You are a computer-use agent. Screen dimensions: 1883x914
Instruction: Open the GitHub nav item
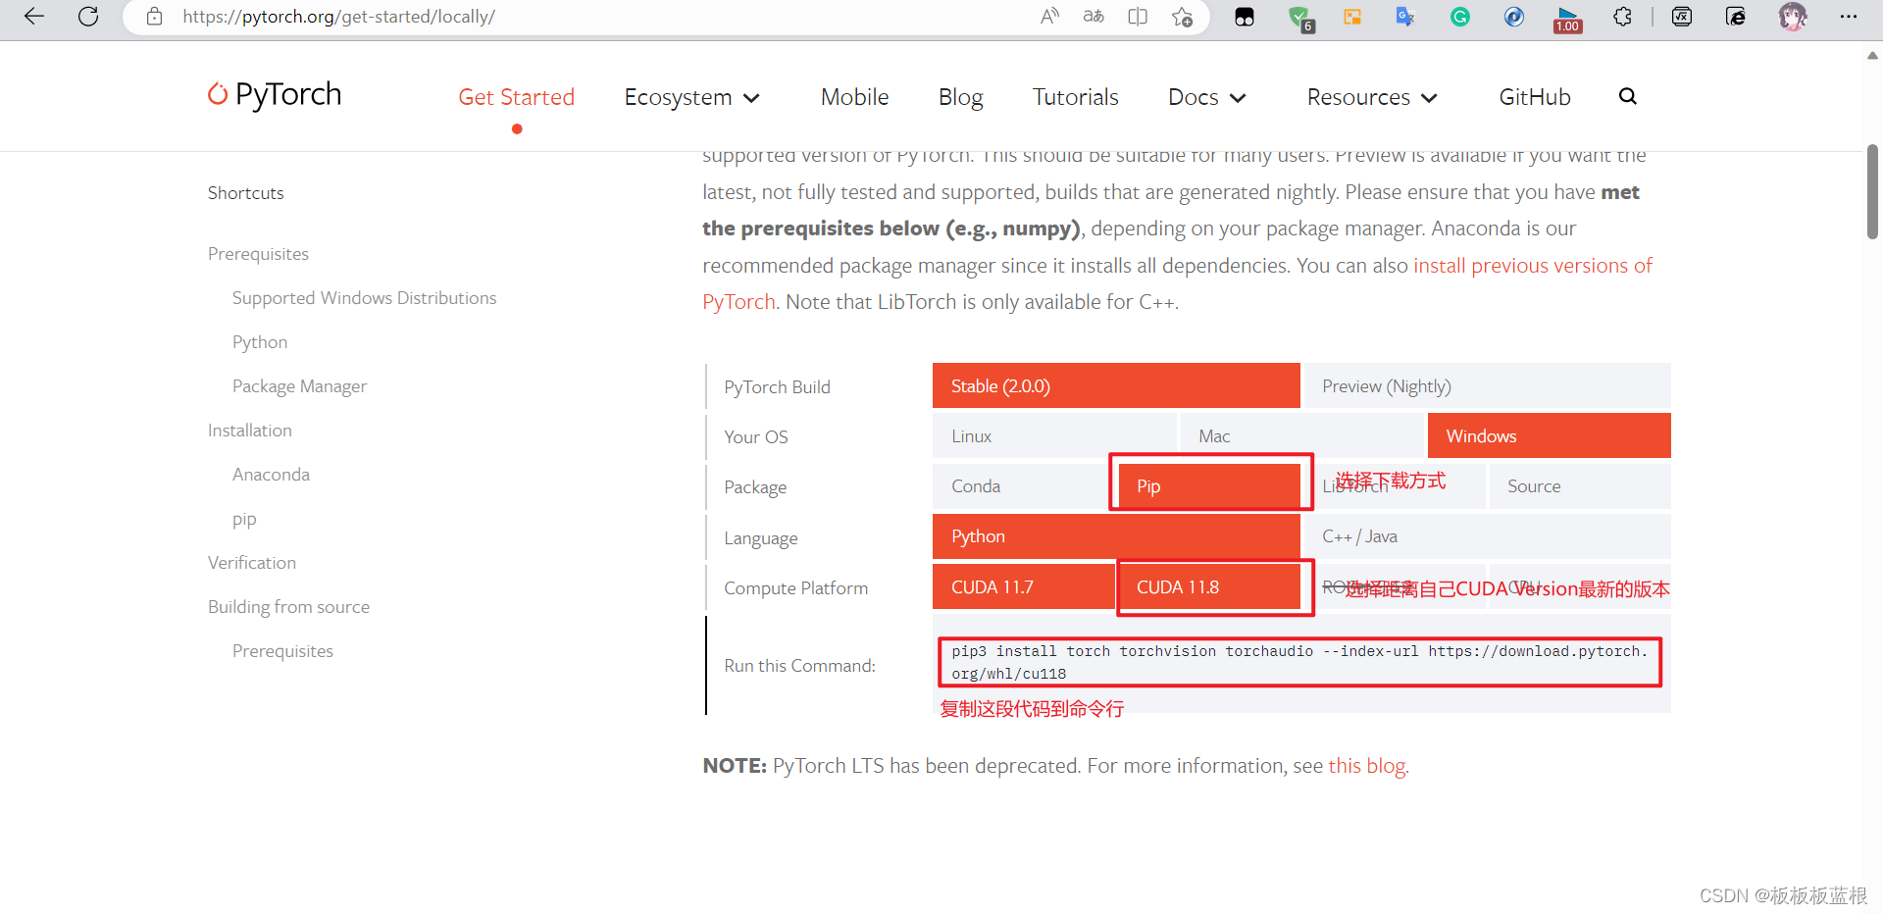click(1534, 97)
